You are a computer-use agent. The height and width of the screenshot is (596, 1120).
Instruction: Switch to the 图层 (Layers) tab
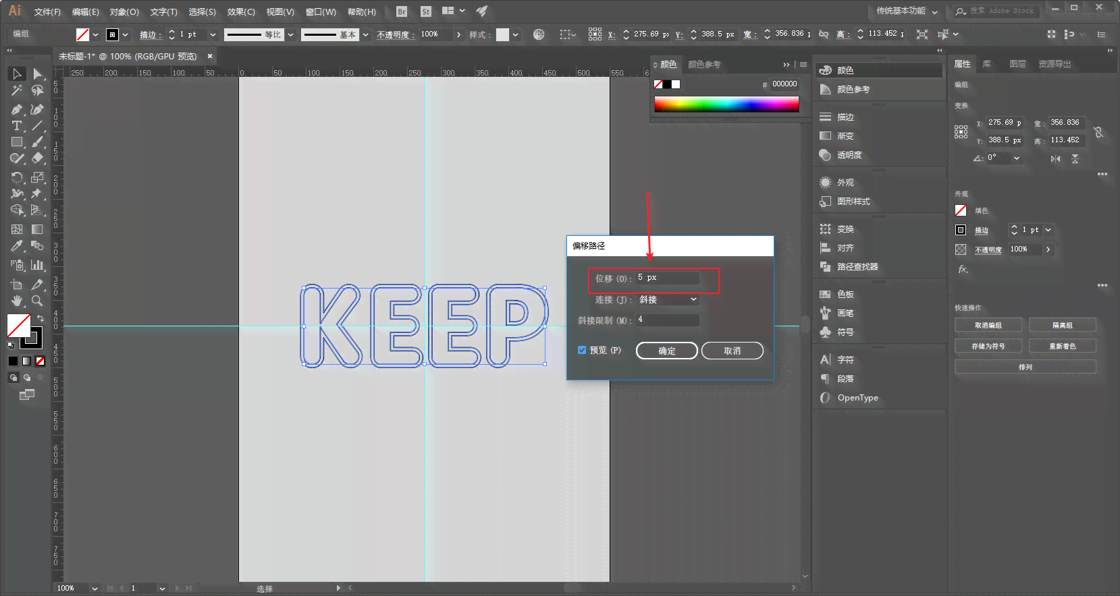click(x=1017, y=64)
